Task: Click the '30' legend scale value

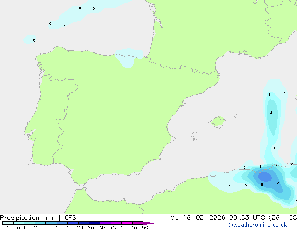Action: click(102, 227)
